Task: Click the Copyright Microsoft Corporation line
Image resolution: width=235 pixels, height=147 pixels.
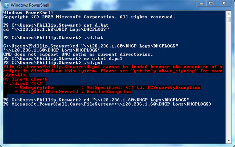Action: (89, 17)
